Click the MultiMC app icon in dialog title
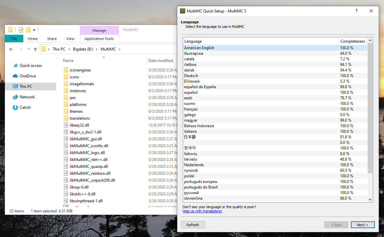The image size is (384, 237). click(x=182, y=11)
